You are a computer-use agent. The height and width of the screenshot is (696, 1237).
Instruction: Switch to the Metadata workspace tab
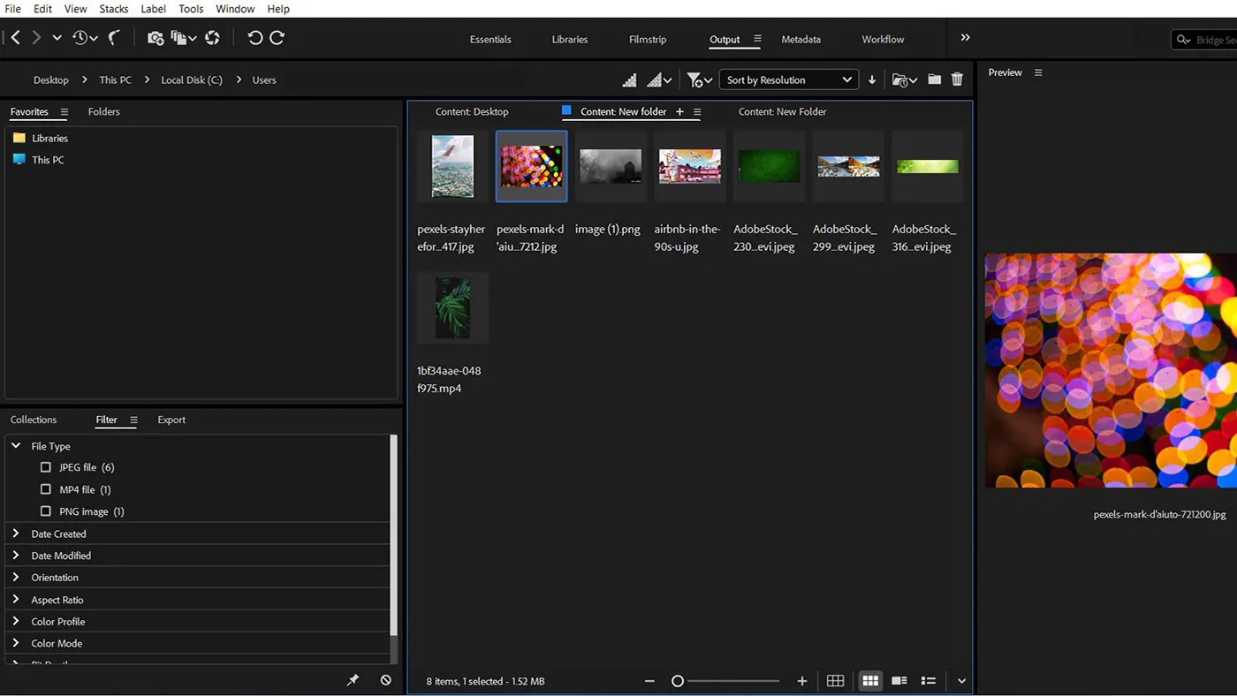[801, 39]
